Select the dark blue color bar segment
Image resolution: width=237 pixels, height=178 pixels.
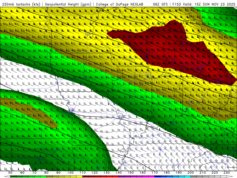coord(158,177)
